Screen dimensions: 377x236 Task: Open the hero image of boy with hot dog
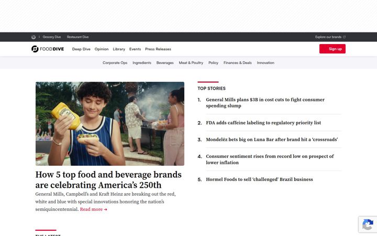110,124
